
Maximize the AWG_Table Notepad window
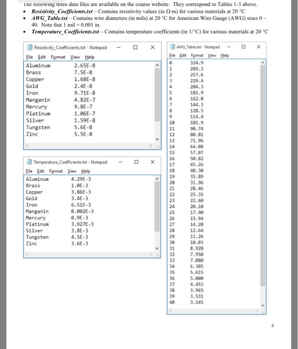(x=243, y=47)
